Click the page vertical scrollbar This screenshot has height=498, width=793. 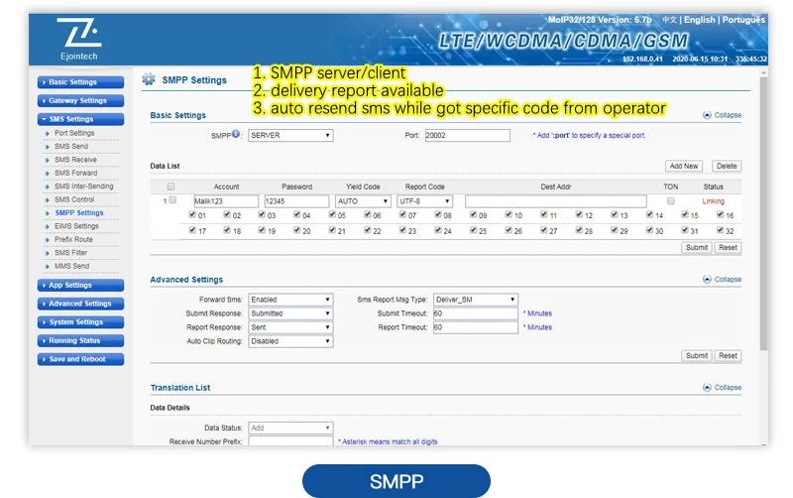click(x=763, y=212)
